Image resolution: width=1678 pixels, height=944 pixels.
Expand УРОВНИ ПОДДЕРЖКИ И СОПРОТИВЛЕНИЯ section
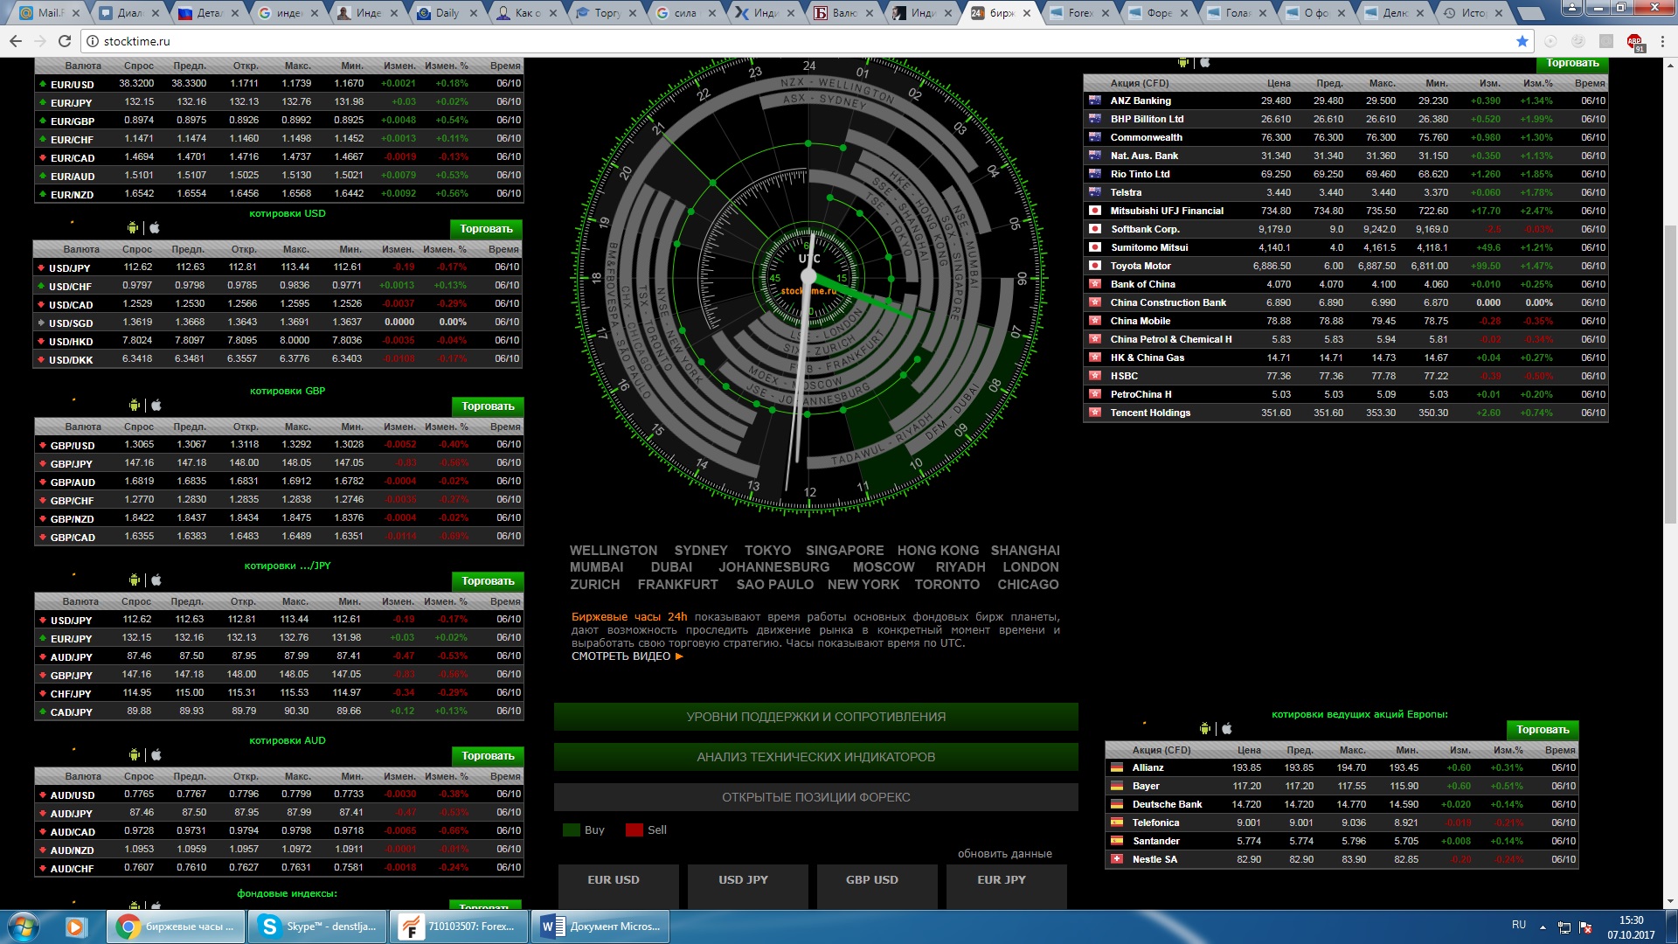[815, 717]
